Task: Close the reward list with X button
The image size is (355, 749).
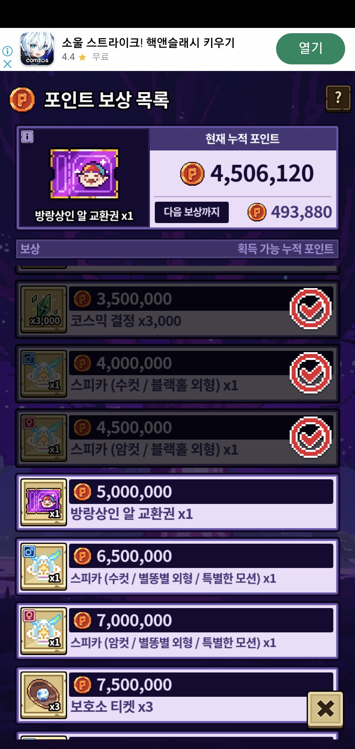Action: (x=325, y=709)
